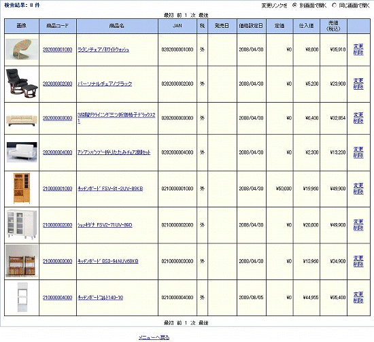Click 最後 in pagination below the table
374x342 pixels.
point(203,323)
